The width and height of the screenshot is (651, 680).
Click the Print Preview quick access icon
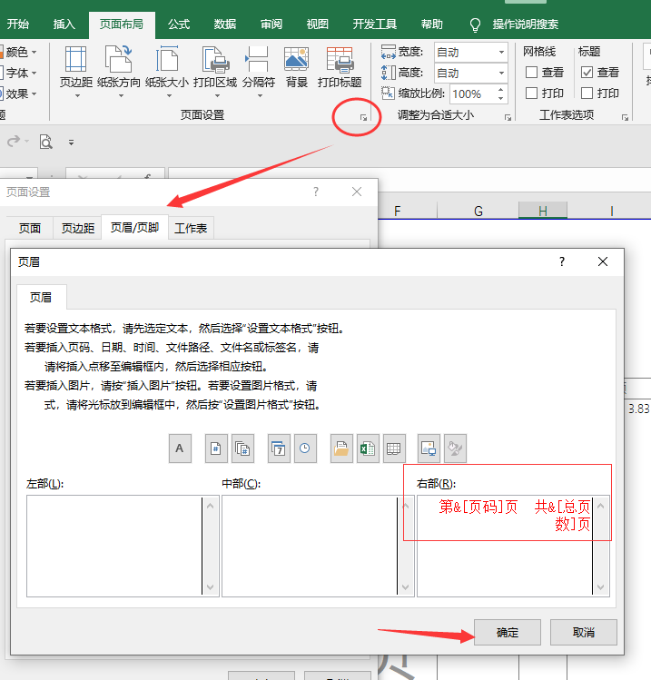(46, 142)
